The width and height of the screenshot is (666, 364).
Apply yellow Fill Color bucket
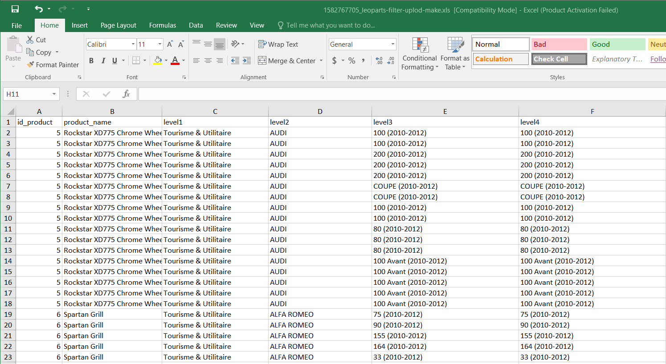pos(158,61)
